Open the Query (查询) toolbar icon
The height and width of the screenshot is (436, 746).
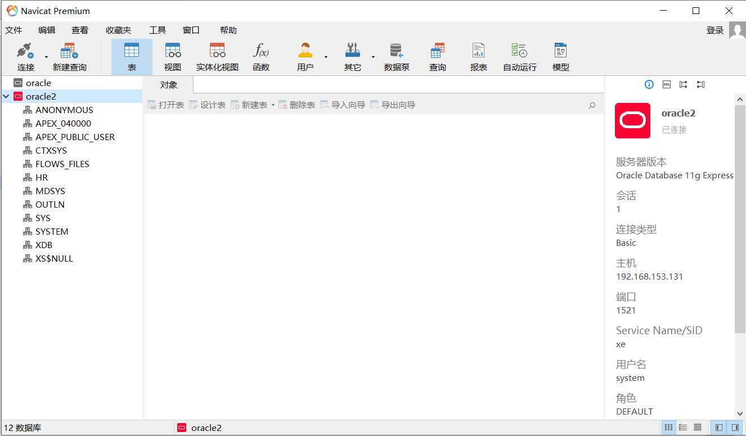click(438, 56)
